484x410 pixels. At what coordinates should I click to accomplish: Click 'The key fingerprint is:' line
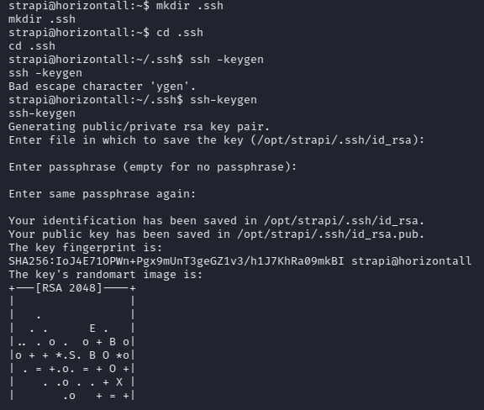point(85,248)
